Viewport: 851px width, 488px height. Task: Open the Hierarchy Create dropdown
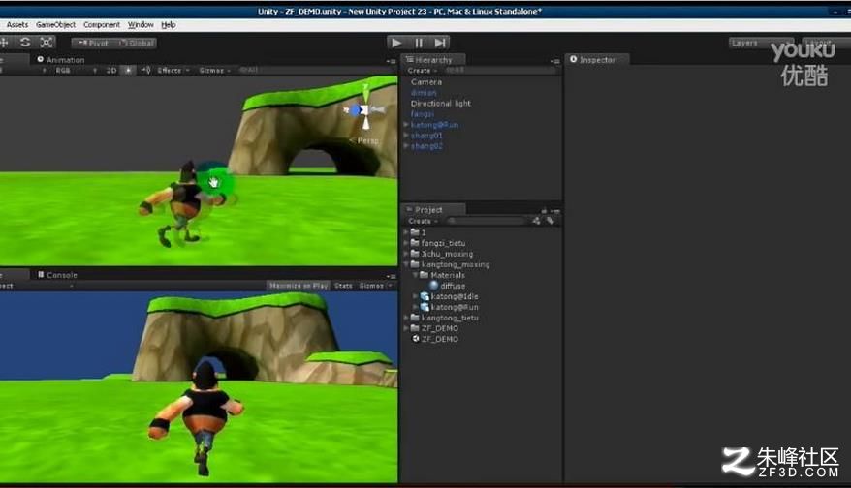(x=423, y=71)
